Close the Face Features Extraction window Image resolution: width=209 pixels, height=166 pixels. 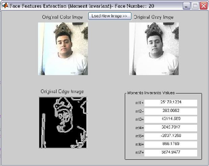click(x=204, y=6)
